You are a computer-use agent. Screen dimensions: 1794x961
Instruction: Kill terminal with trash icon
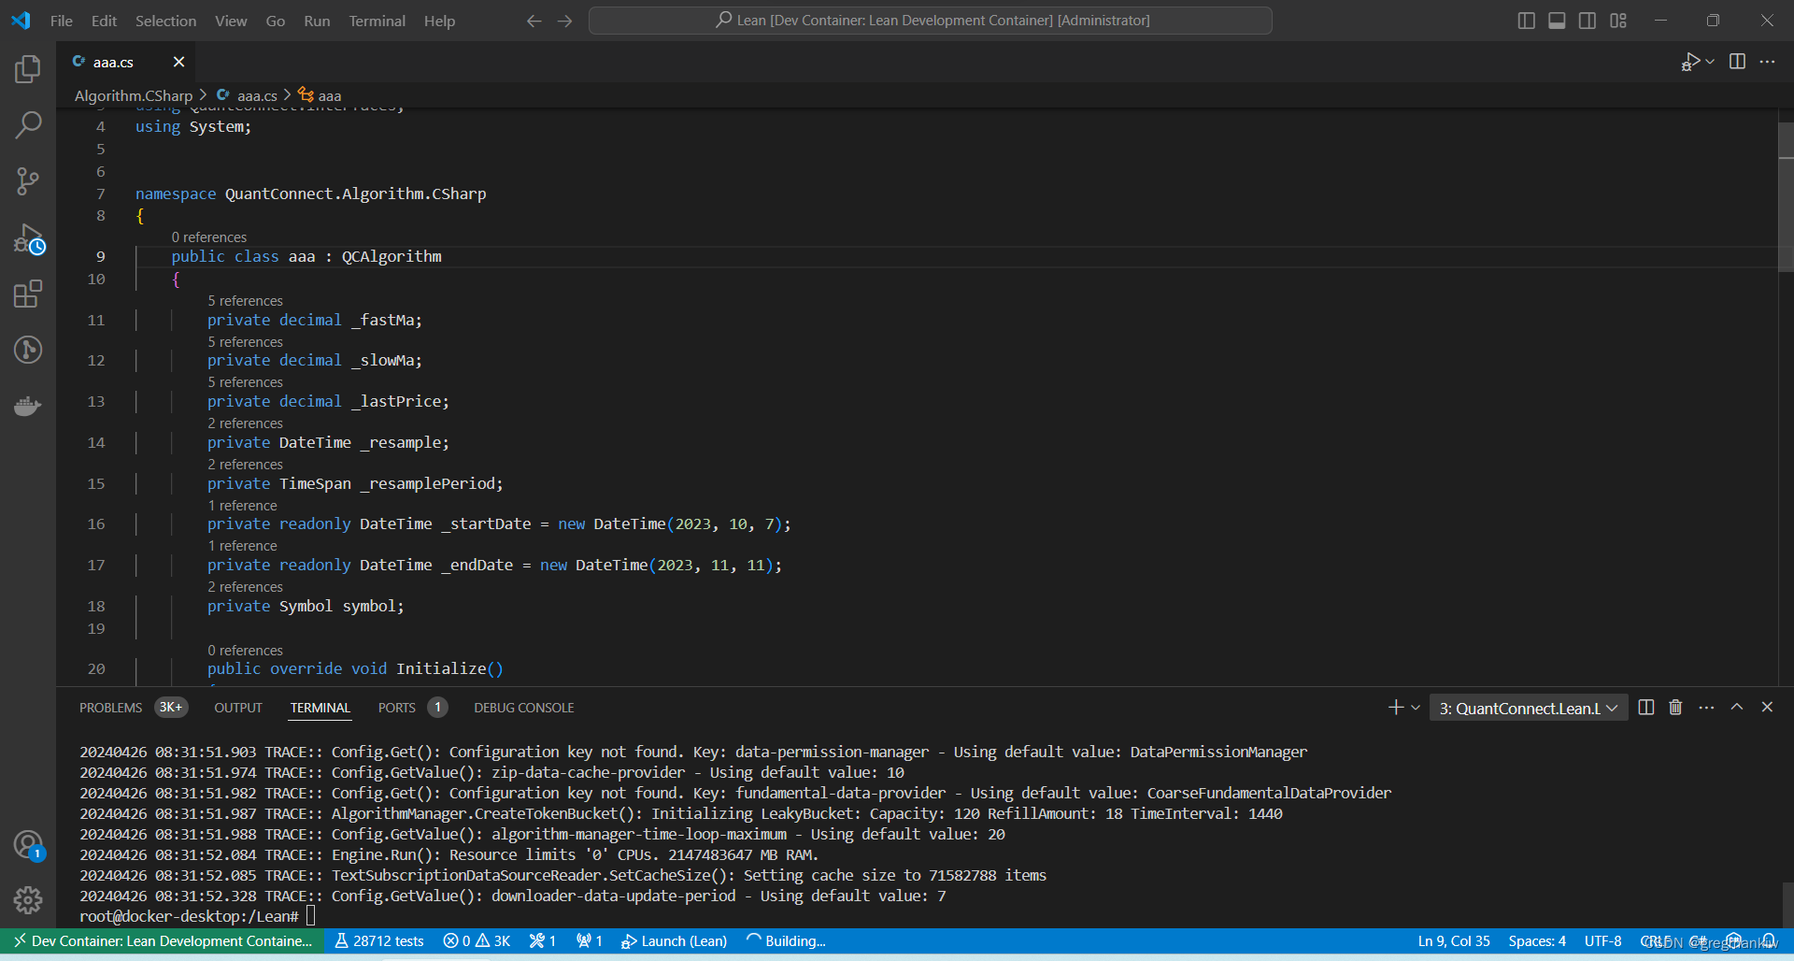click(1675, 708)
